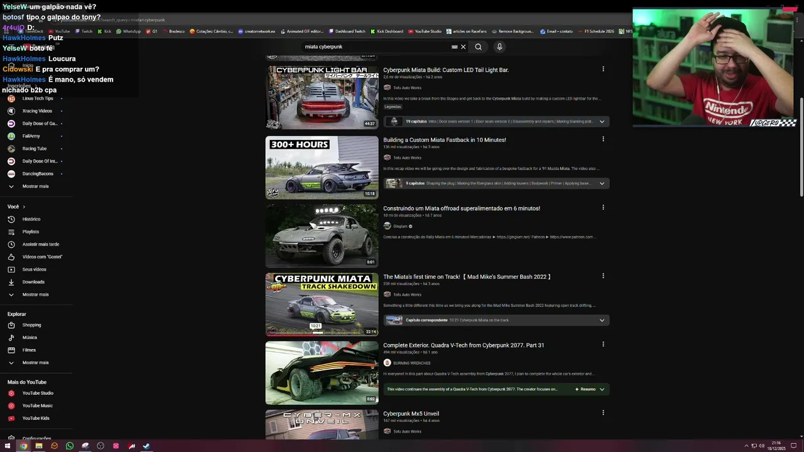
Task: Click the magnifier search button
Action: pos(478,46)
